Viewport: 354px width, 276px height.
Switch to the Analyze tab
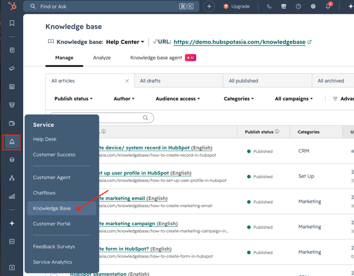102,58
